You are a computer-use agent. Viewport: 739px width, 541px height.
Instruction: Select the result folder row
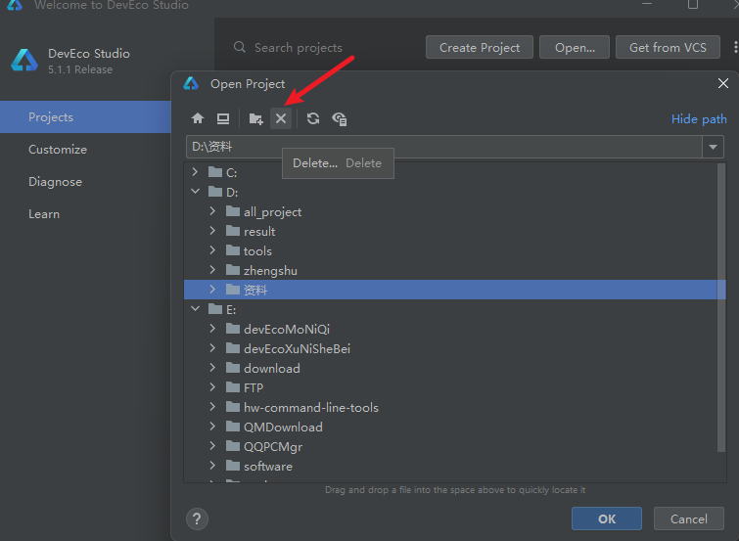click(x=455, y=231)
